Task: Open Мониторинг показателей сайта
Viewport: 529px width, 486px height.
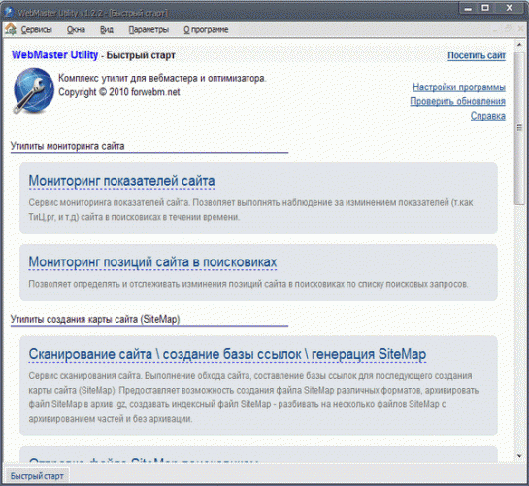Action: click(121, 181)
